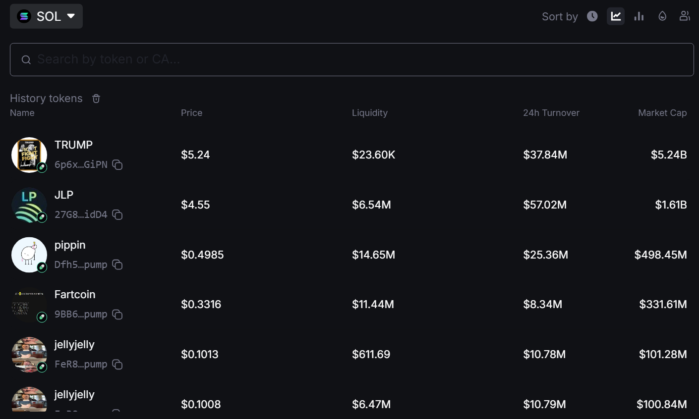Click the liquidity value $6.47M
This screenshot has width=699, height=419.
pyautogui.click(x=371, y=405)
